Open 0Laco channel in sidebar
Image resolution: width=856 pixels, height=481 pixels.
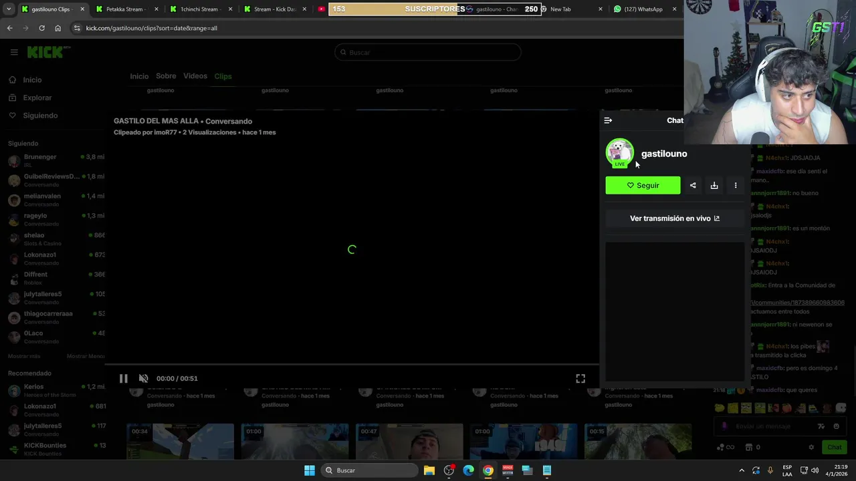56,337
